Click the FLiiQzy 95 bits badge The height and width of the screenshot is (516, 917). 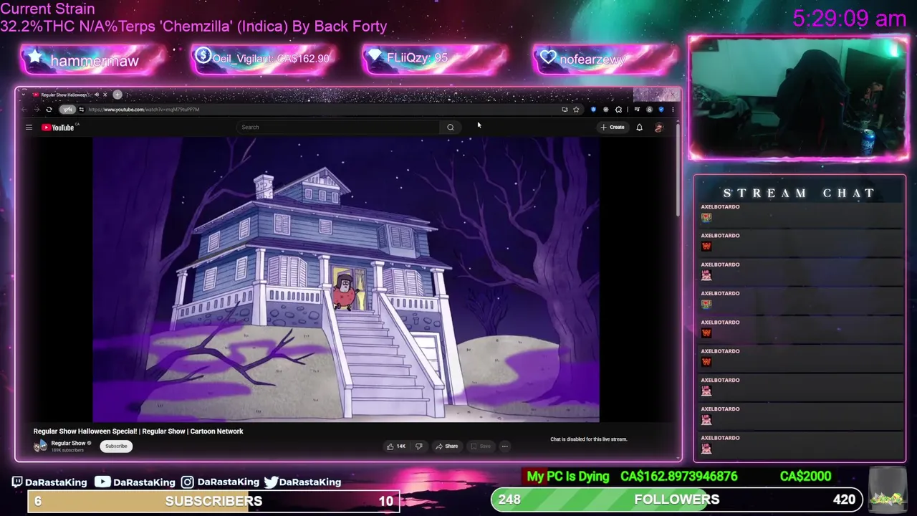click(435, 59)
